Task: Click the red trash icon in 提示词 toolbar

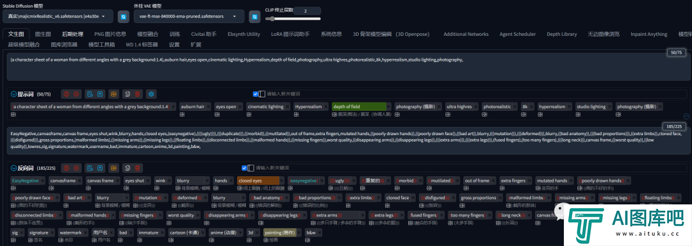Action: tap(138, 94)
